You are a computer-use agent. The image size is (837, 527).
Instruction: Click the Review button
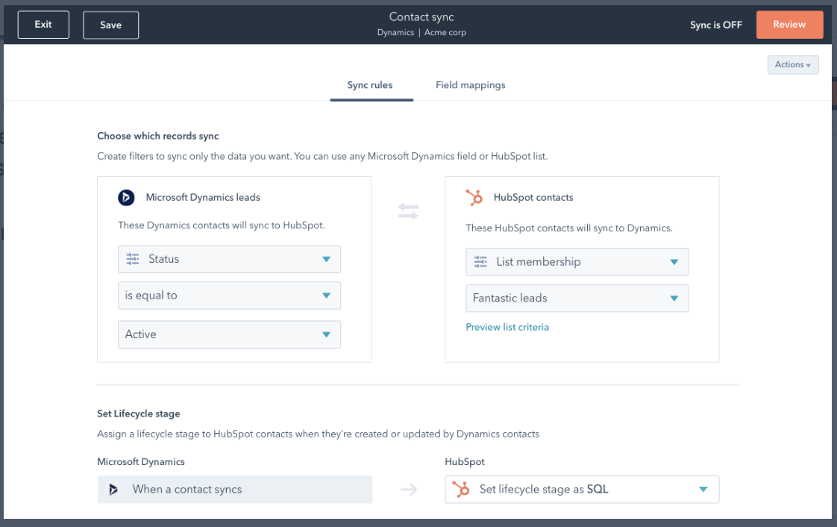click(x=789, y=25)
